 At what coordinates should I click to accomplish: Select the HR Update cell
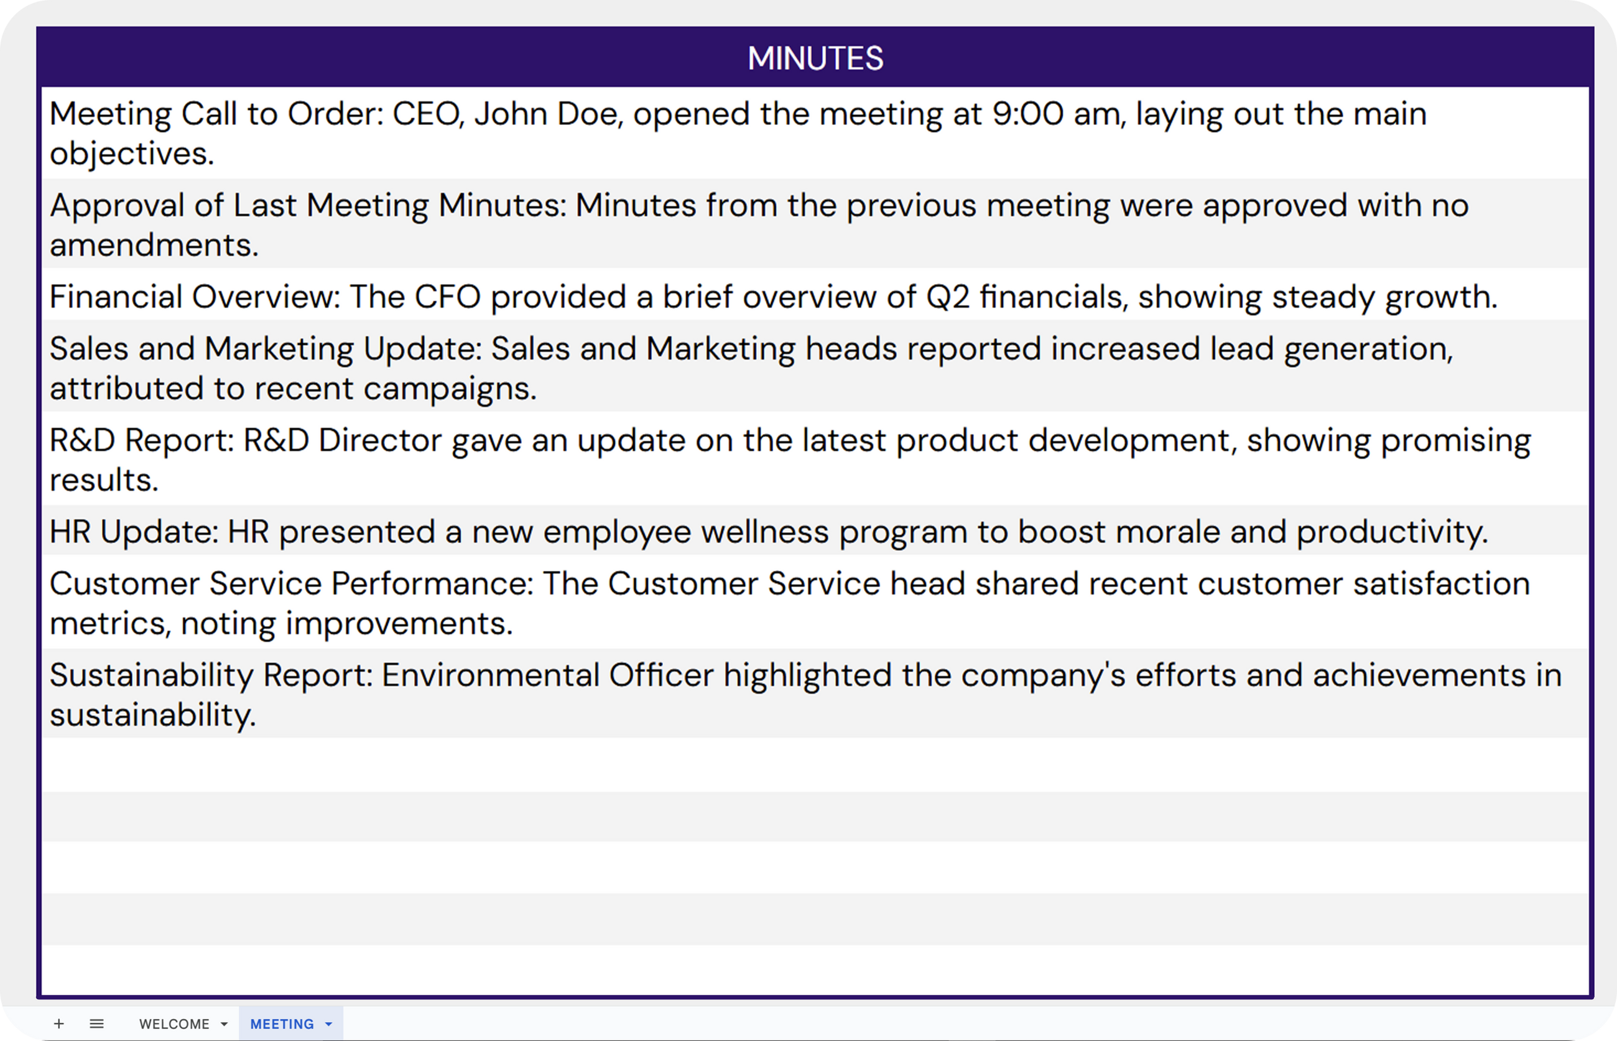pos(815,531)
